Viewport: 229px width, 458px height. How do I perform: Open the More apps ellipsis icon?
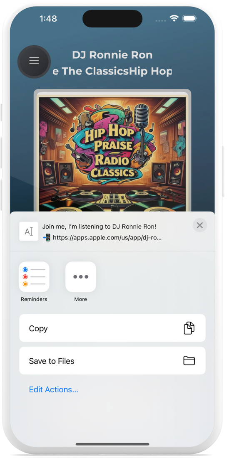pos(81,277)
